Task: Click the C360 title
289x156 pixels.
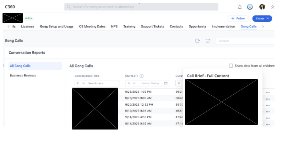Action: point(10,7)
